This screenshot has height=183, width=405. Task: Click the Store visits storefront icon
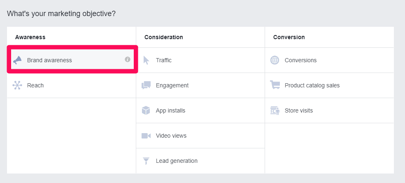pyautogui.click(x=275, y=110)
